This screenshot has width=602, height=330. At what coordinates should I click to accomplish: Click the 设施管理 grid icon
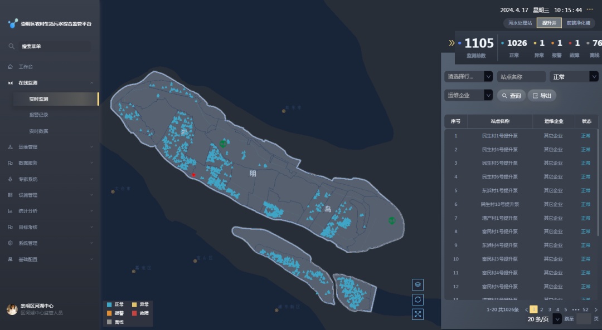(x=11, y=195)
